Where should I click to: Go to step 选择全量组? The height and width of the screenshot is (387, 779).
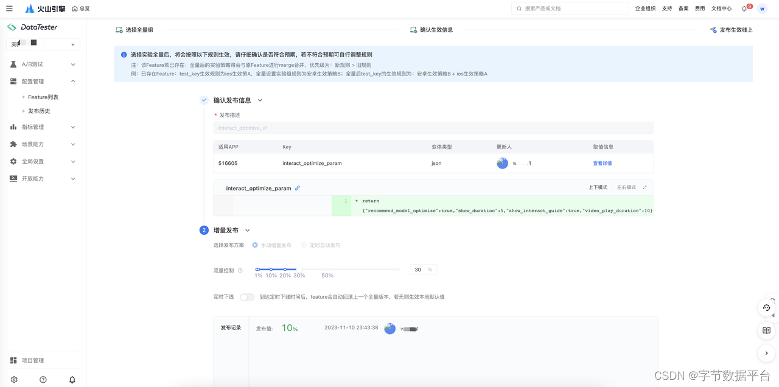(134, 30)
